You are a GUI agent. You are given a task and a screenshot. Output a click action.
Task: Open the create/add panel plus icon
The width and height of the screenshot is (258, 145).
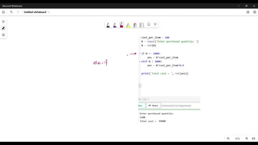point(4,35)
